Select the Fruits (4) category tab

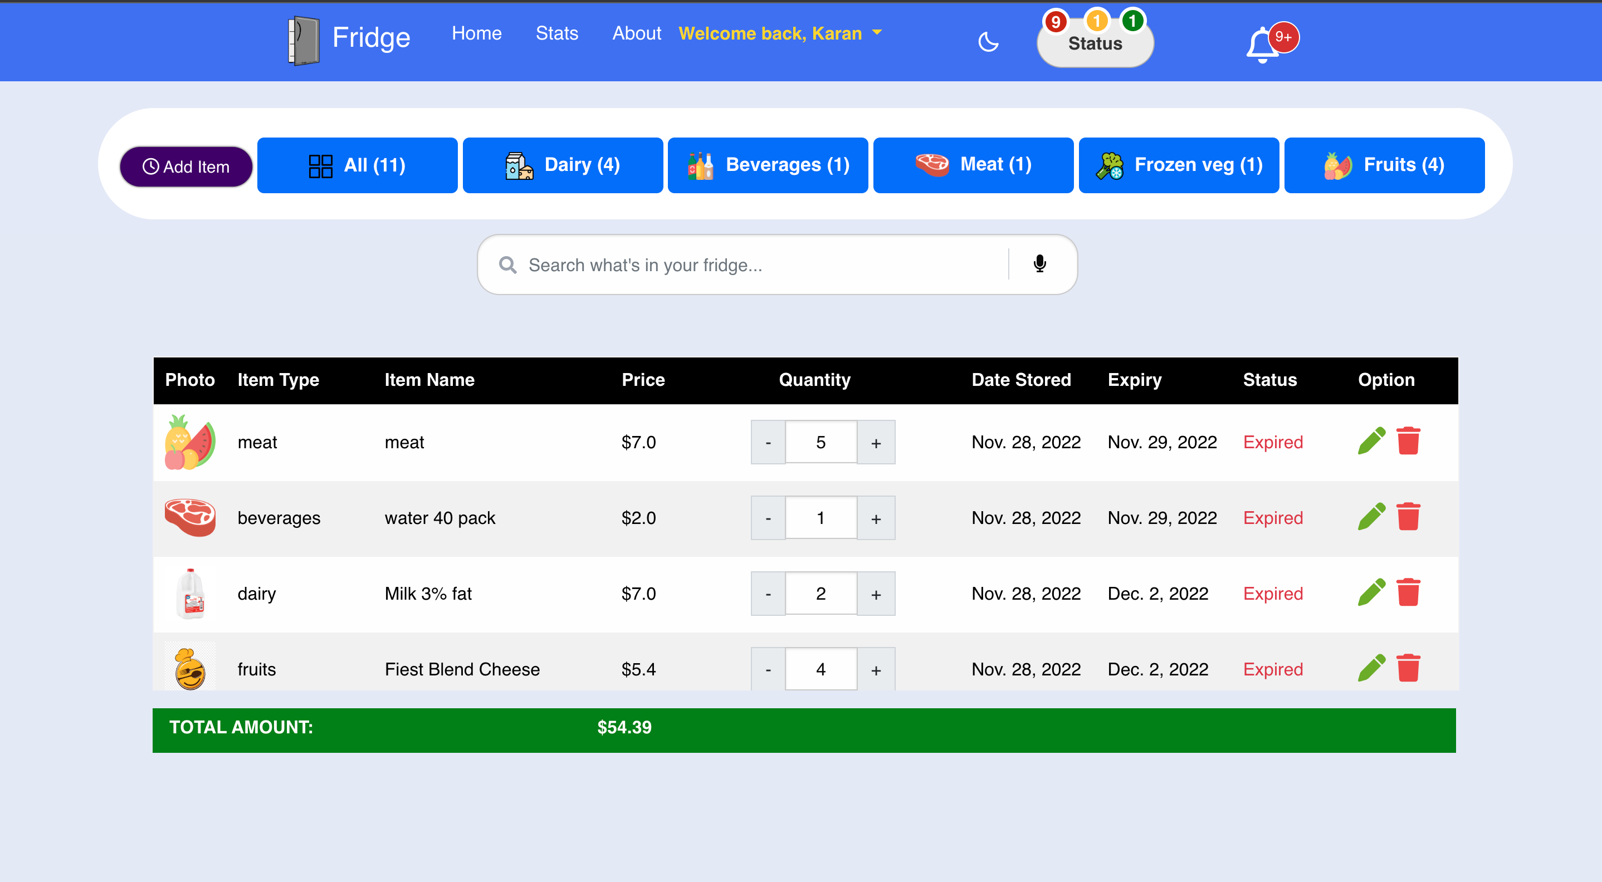[1384, 165]
